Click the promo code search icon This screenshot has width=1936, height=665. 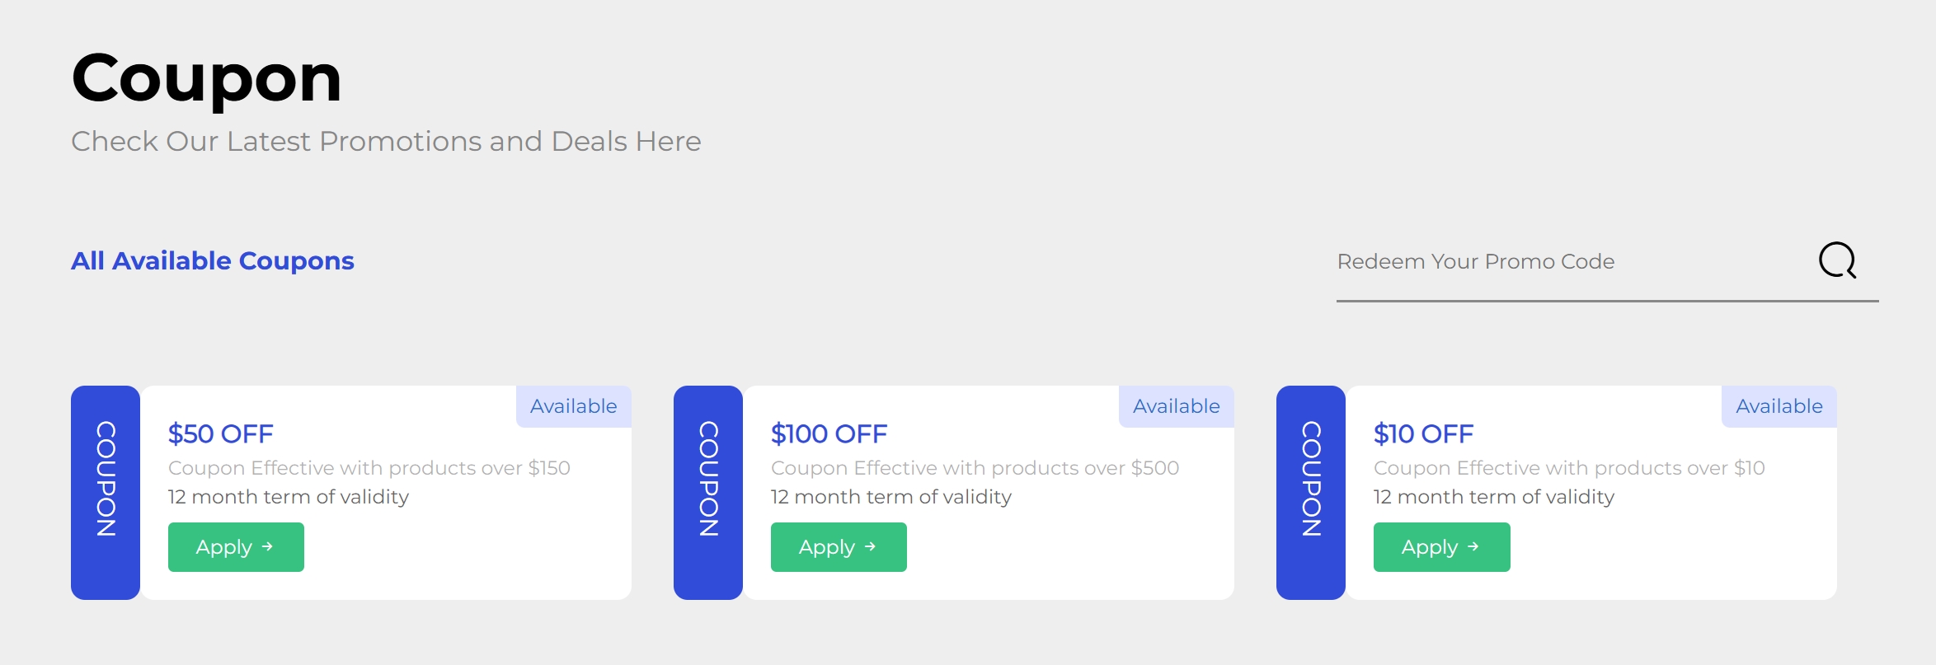(x=1837, y=260)
